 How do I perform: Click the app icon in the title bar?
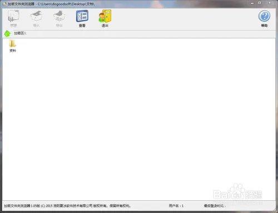pyautogui.click(x=4, y=3)
